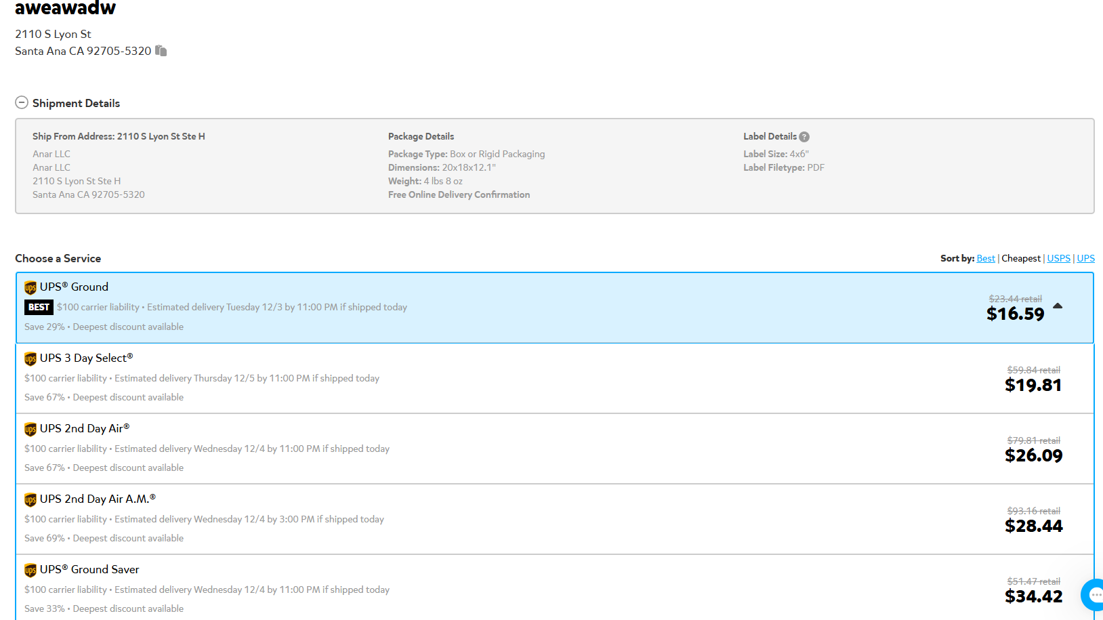Click the Label Details heading text

(x=770, y=136)
